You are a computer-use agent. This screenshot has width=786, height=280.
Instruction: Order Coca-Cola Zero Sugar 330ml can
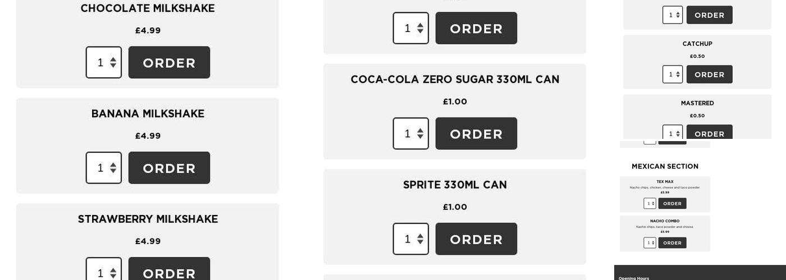point(476,134)
